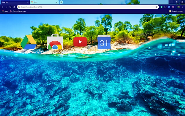
Task: Expand the Other bookmarks folder
Action: coord(176,11)
